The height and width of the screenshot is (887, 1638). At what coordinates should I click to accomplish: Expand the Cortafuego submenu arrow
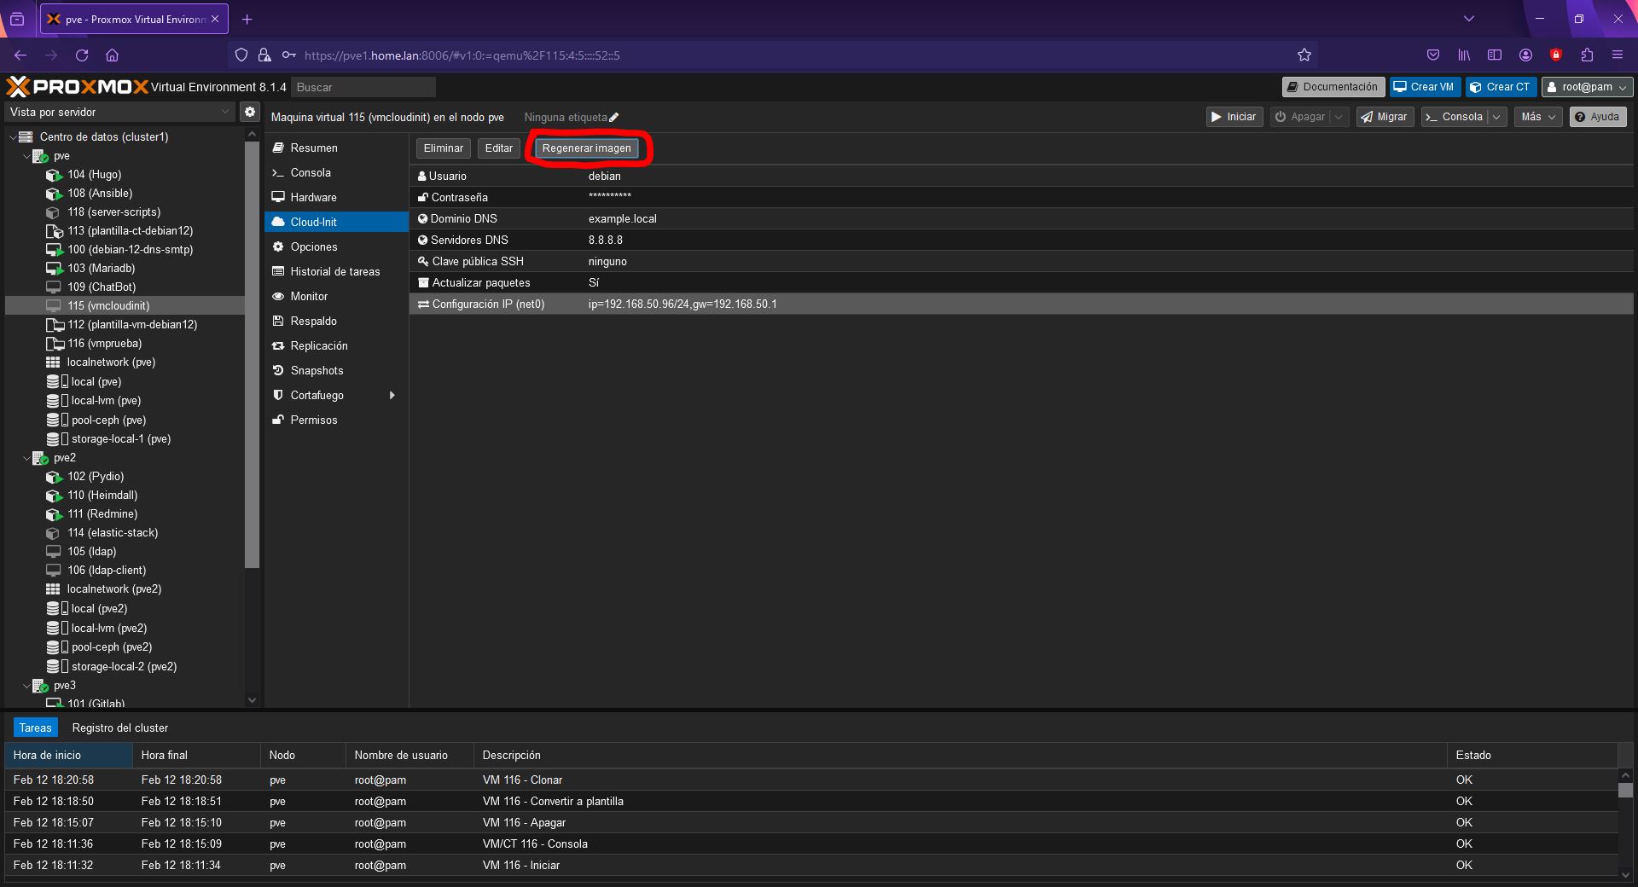click(x=392, y=395)
